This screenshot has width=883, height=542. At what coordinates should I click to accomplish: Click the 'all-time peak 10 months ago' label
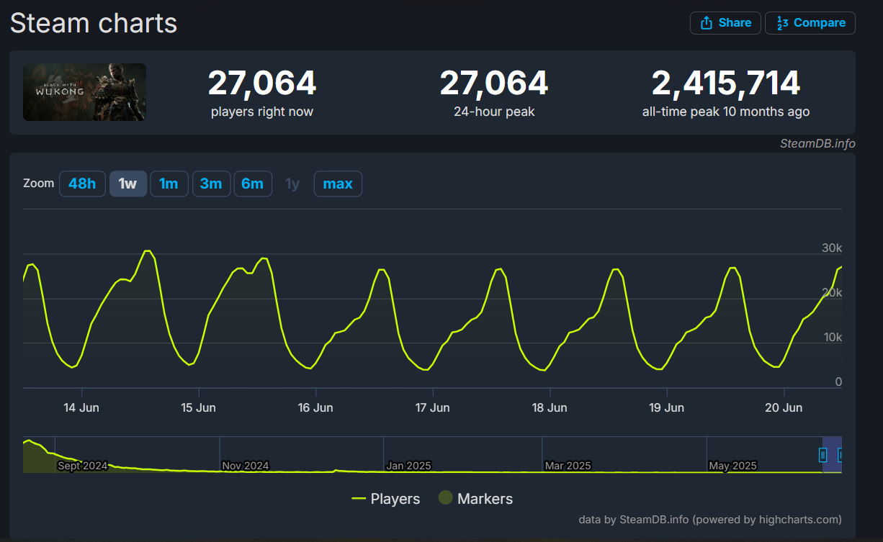726,112
